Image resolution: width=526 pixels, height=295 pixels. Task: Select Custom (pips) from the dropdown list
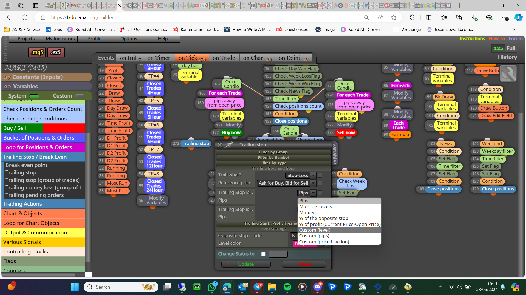pyautogui.click(x=314, y=236)
